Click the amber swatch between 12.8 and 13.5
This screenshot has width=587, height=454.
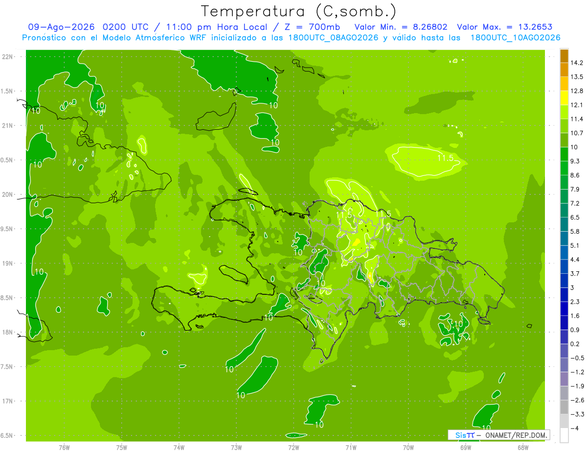click(x=564, y=84)
